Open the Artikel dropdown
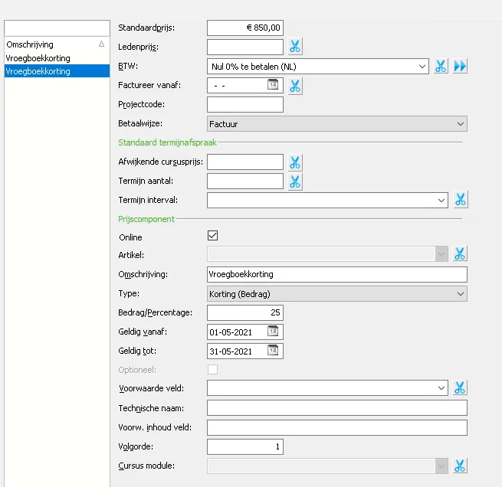Image resolution: width=502 pixels, height=487 pixels. click(x=441, y=254)
